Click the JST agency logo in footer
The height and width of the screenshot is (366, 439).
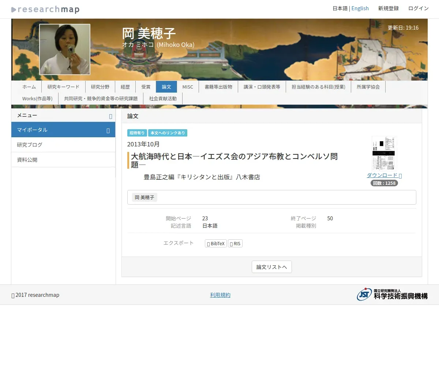(x=392, y=294)
